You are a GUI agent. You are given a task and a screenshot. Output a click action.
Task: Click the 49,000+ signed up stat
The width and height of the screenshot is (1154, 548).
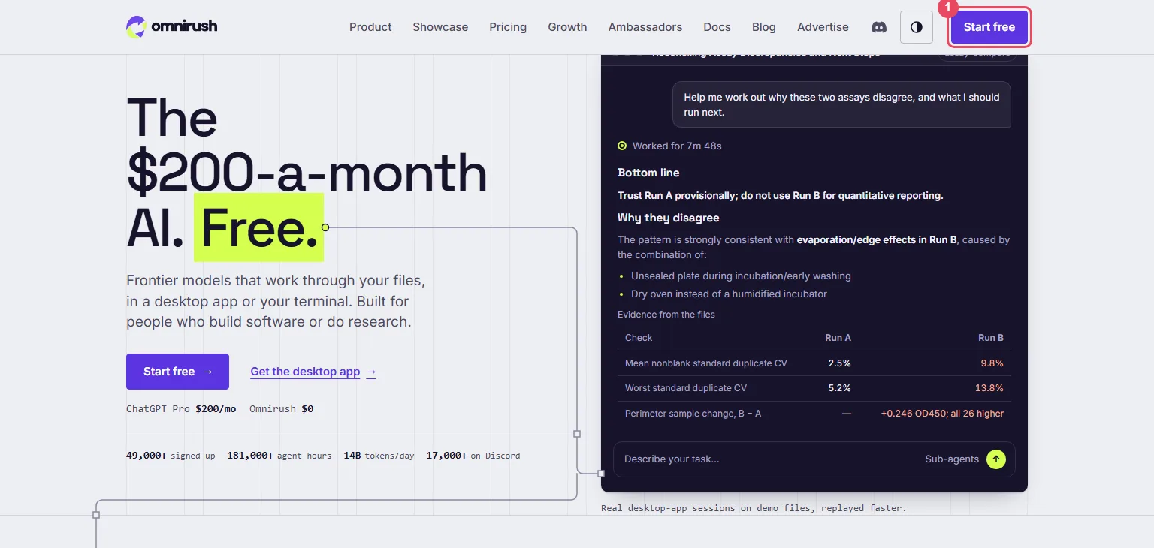point(171,456)
